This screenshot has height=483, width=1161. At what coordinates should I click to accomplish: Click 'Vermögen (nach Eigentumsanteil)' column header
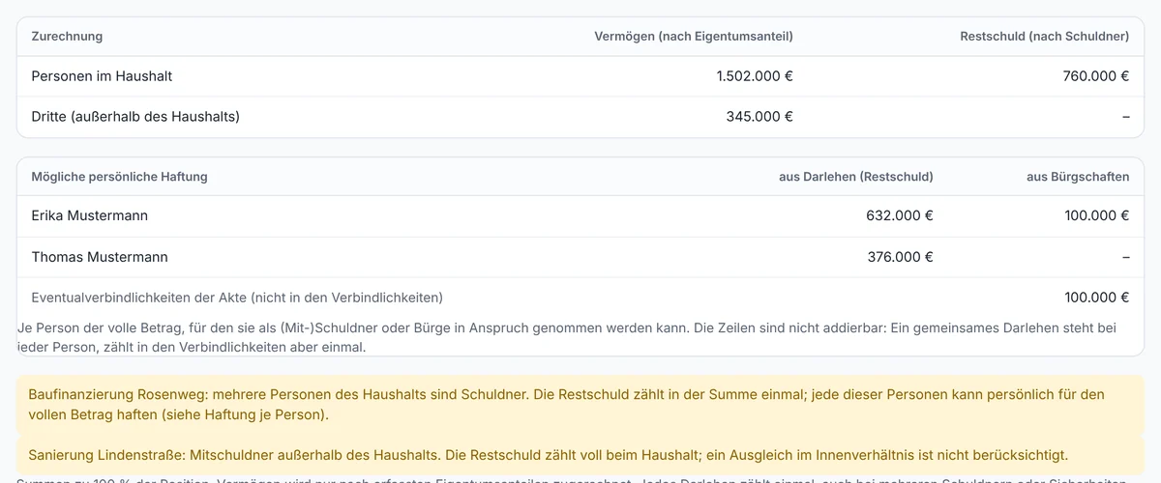(694, 37)
